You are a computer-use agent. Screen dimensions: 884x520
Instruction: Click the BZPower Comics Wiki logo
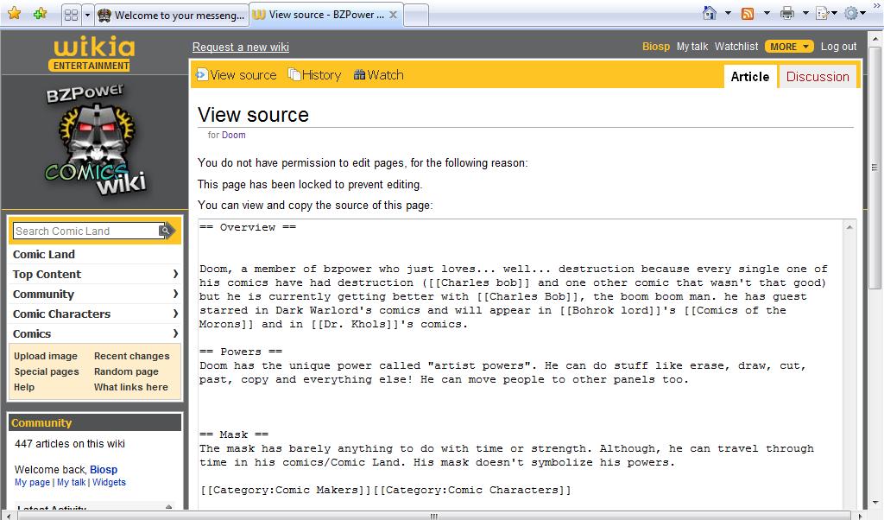pos(95,138)
